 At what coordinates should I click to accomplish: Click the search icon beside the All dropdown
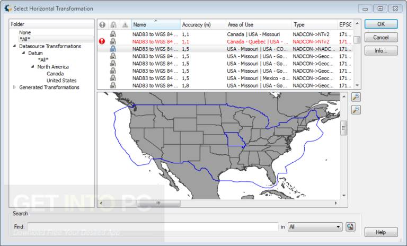pyautogui.click(x=350, y=227)
